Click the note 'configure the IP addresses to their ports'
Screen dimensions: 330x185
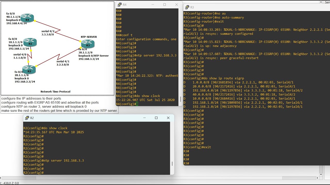tap(31, 98)
